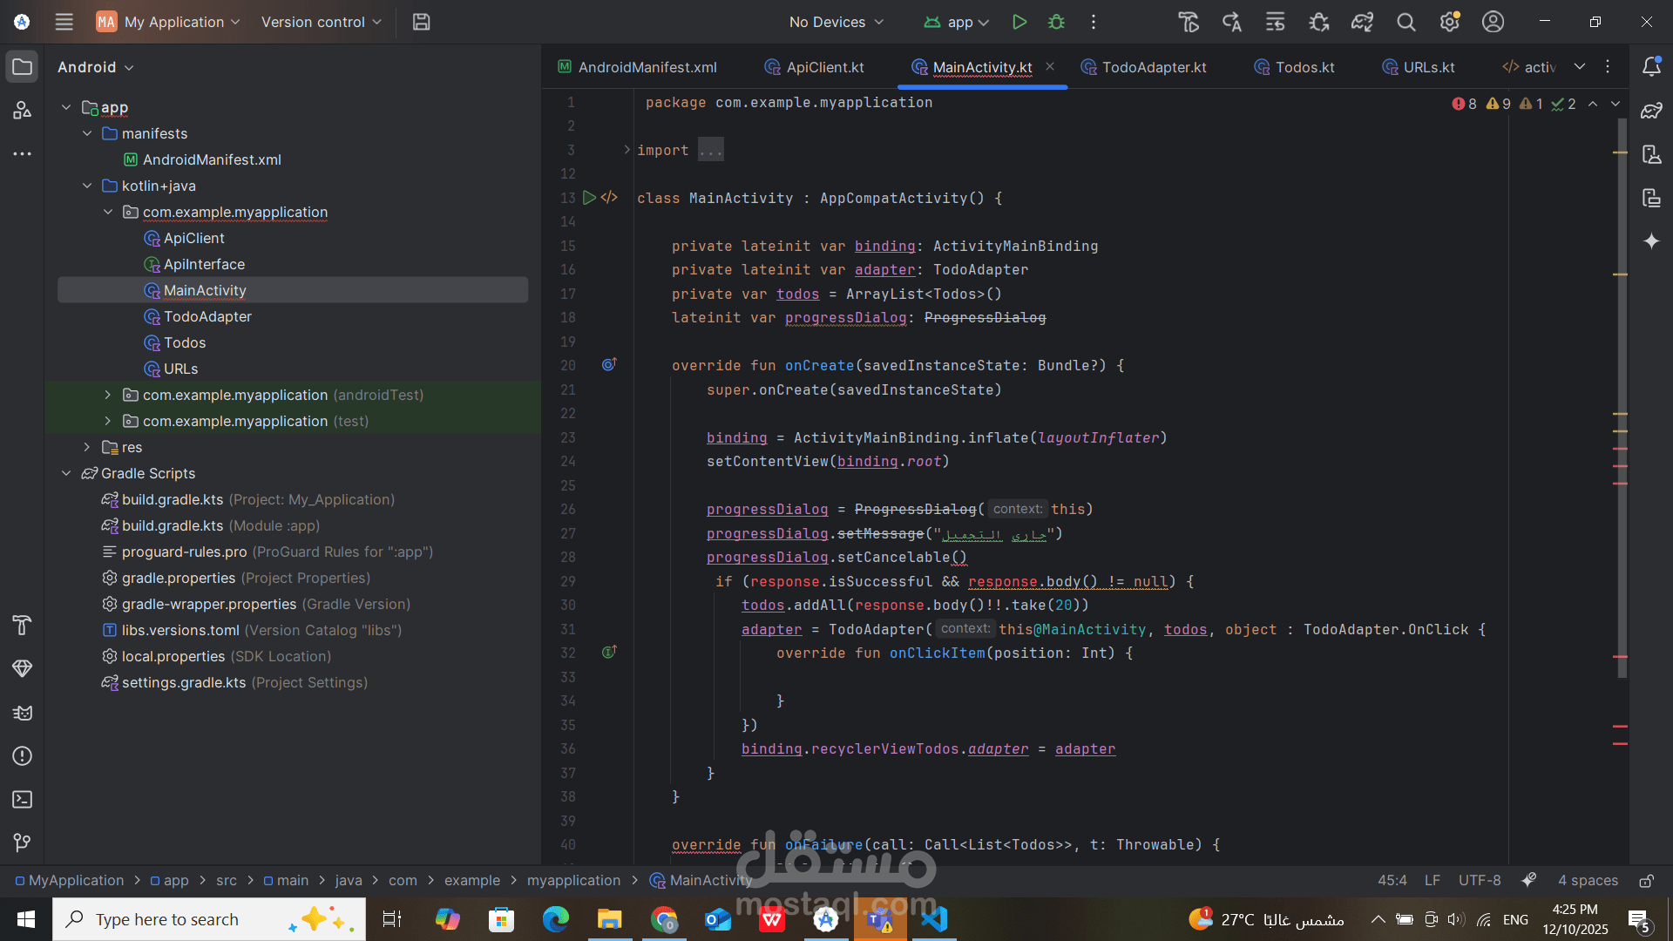Click the Run app play button
This screenshot has width=1673, height=941.
point(1019,22)
